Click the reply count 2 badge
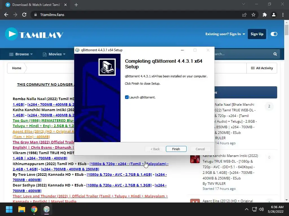The image size is (289, 216). (269, 106)
